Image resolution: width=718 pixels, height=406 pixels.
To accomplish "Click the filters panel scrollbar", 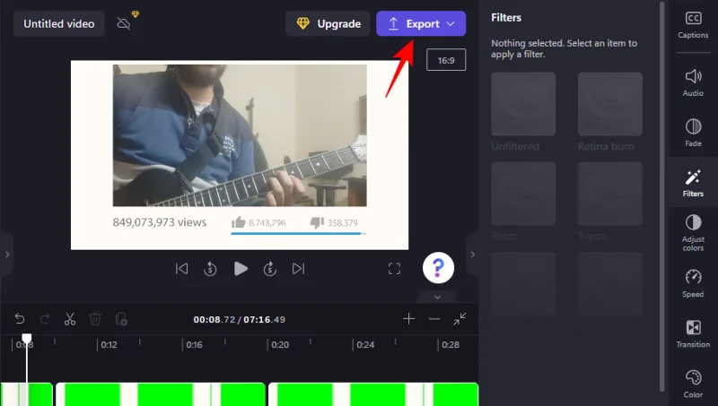I will [661, 196].
